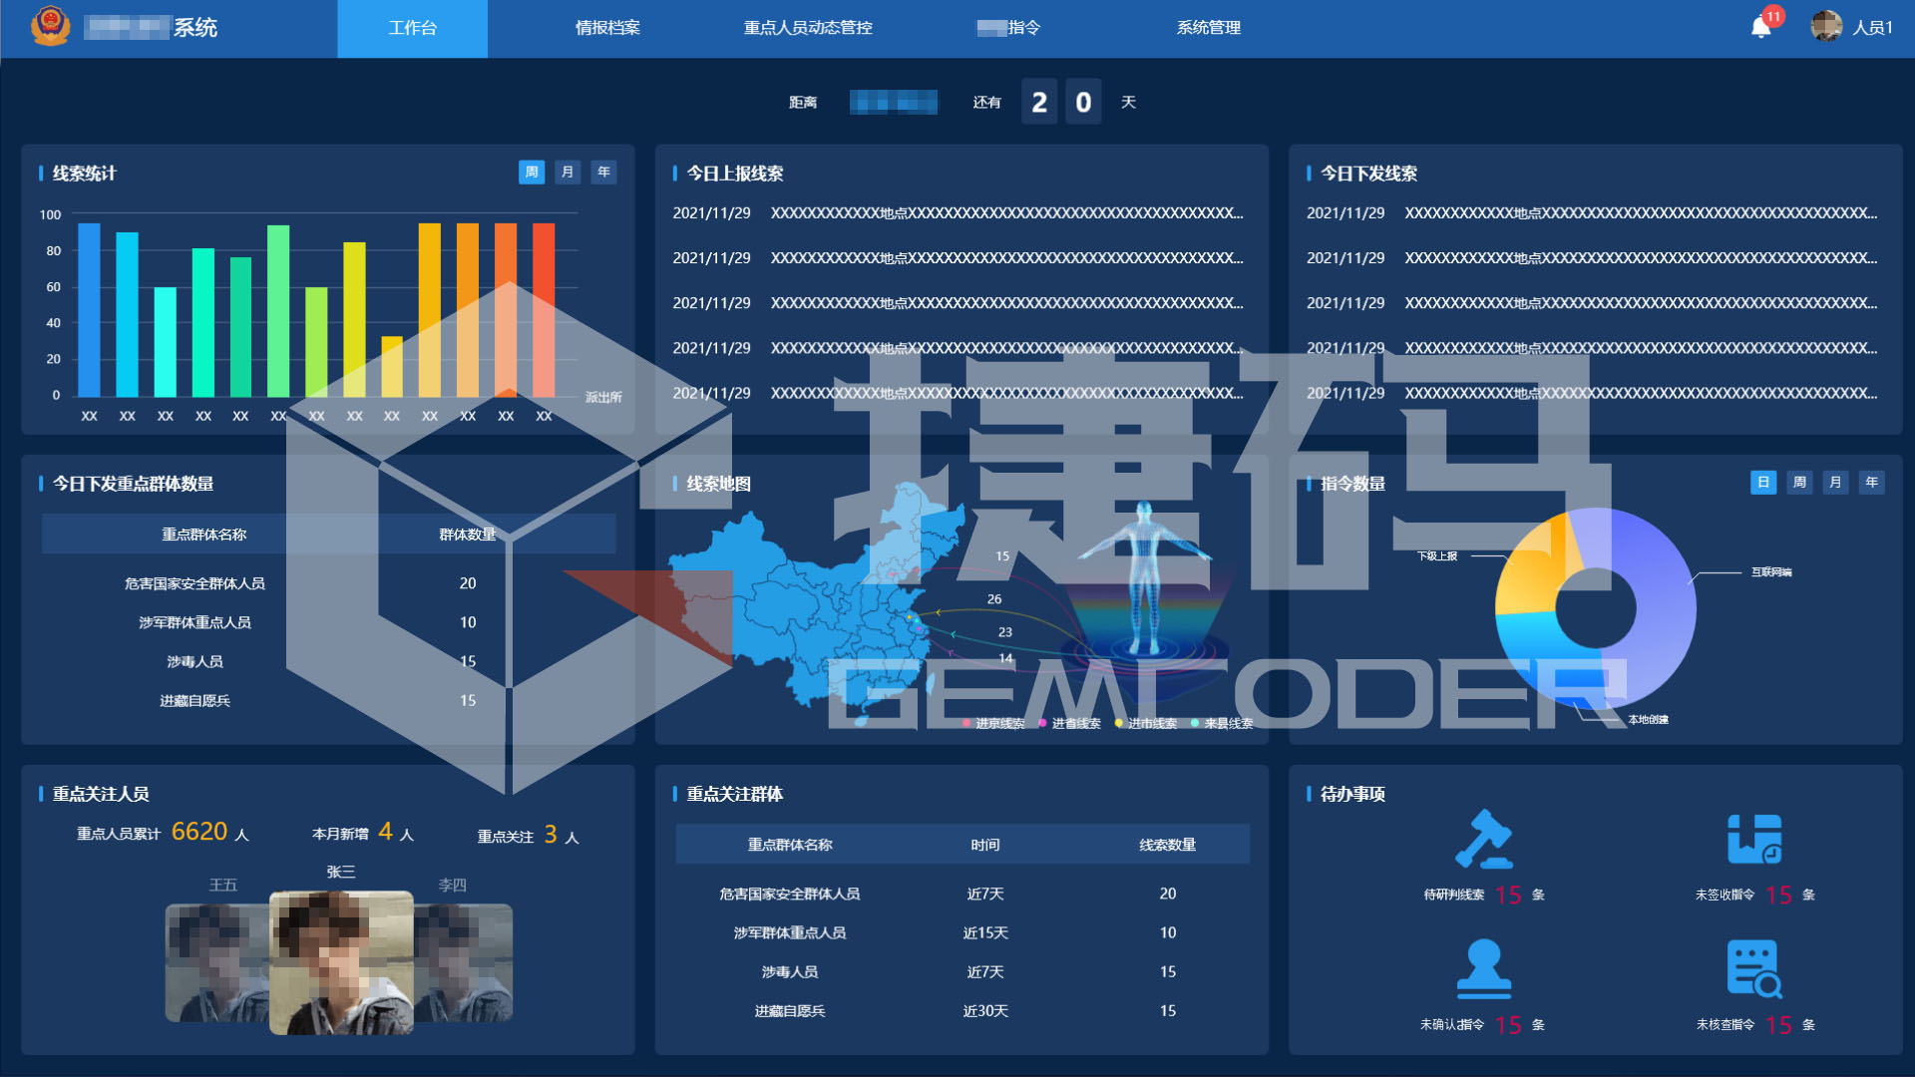Open the 情报档案 tab
This screenshot has width=1915, height=1077.
click(x=607, y=28)
